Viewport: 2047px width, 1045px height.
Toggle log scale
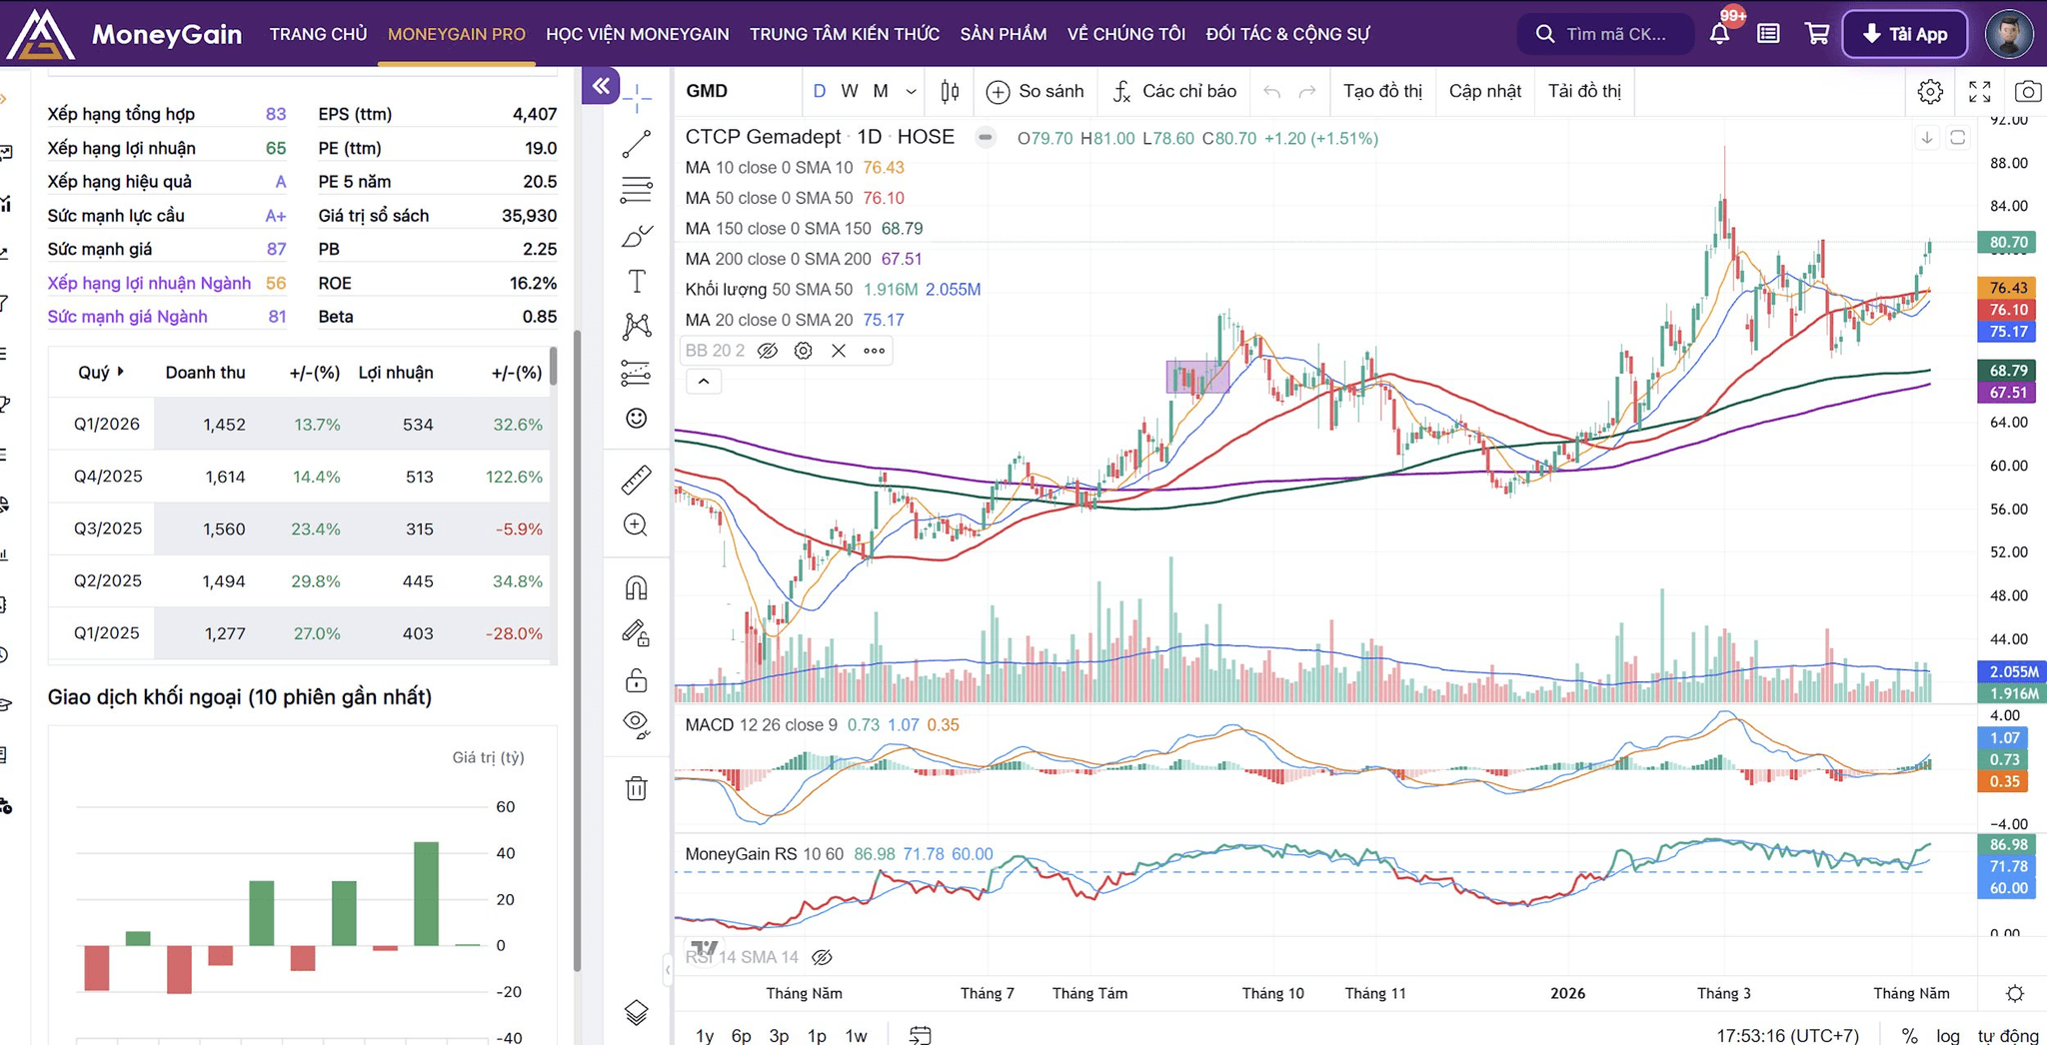pos(1948,1036)
